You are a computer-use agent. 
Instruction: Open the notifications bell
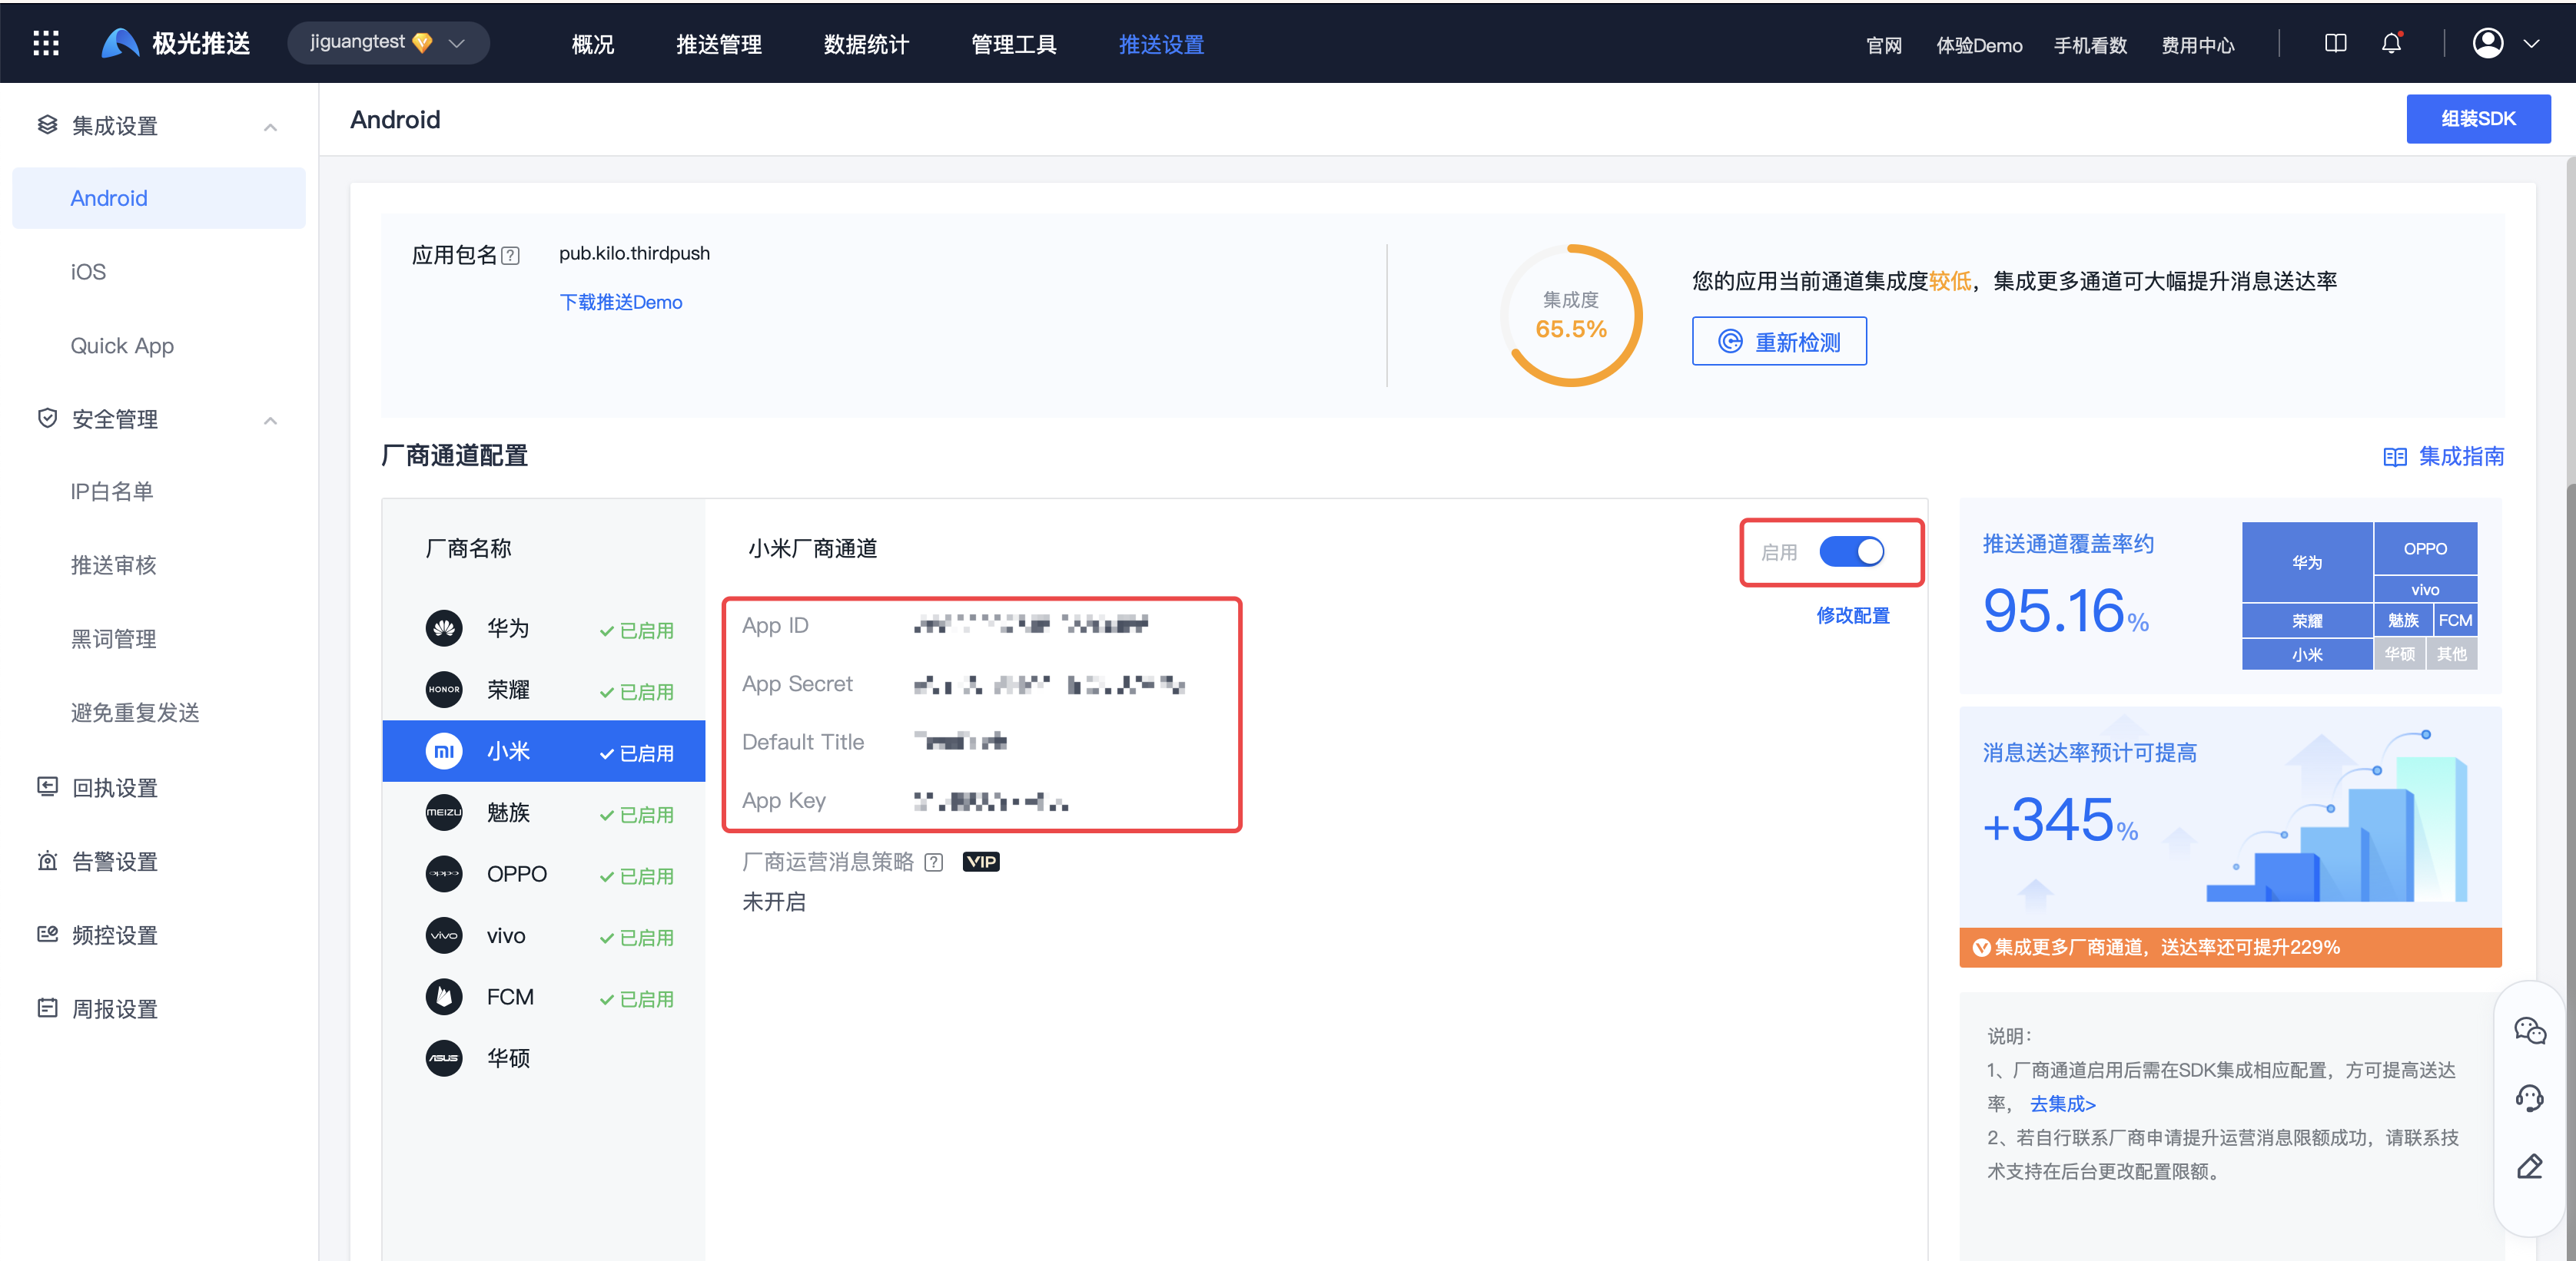tap(2391, 43)
